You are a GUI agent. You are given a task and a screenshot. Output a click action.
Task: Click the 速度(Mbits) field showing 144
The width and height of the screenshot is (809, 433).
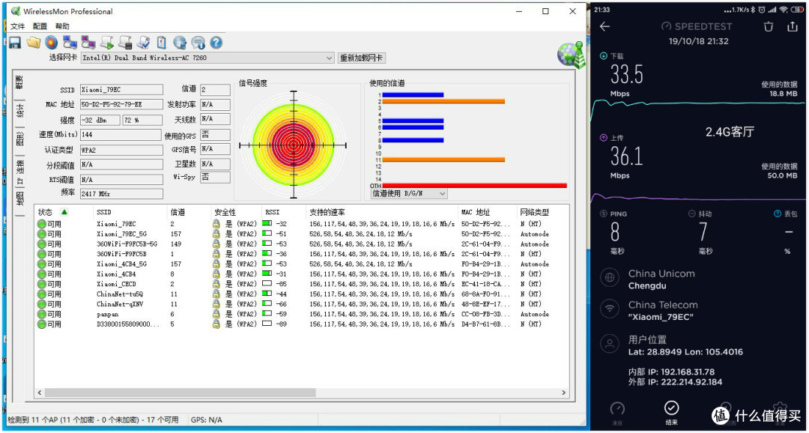[121, 135]
